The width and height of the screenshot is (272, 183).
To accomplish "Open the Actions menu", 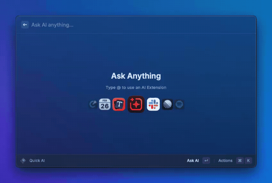I will 225,160.
